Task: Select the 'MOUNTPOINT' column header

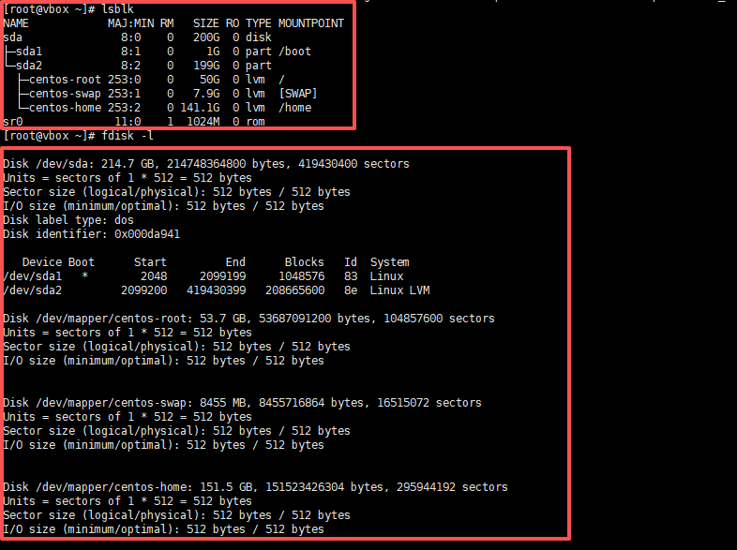Action: (311, 23)
